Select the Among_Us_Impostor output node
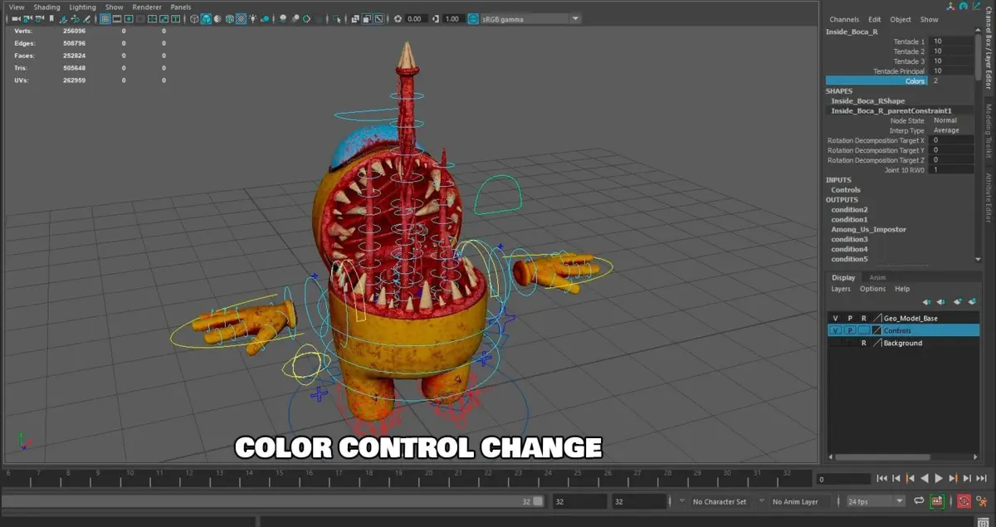Viewport: 996px width, 527px height. point(869,229)
